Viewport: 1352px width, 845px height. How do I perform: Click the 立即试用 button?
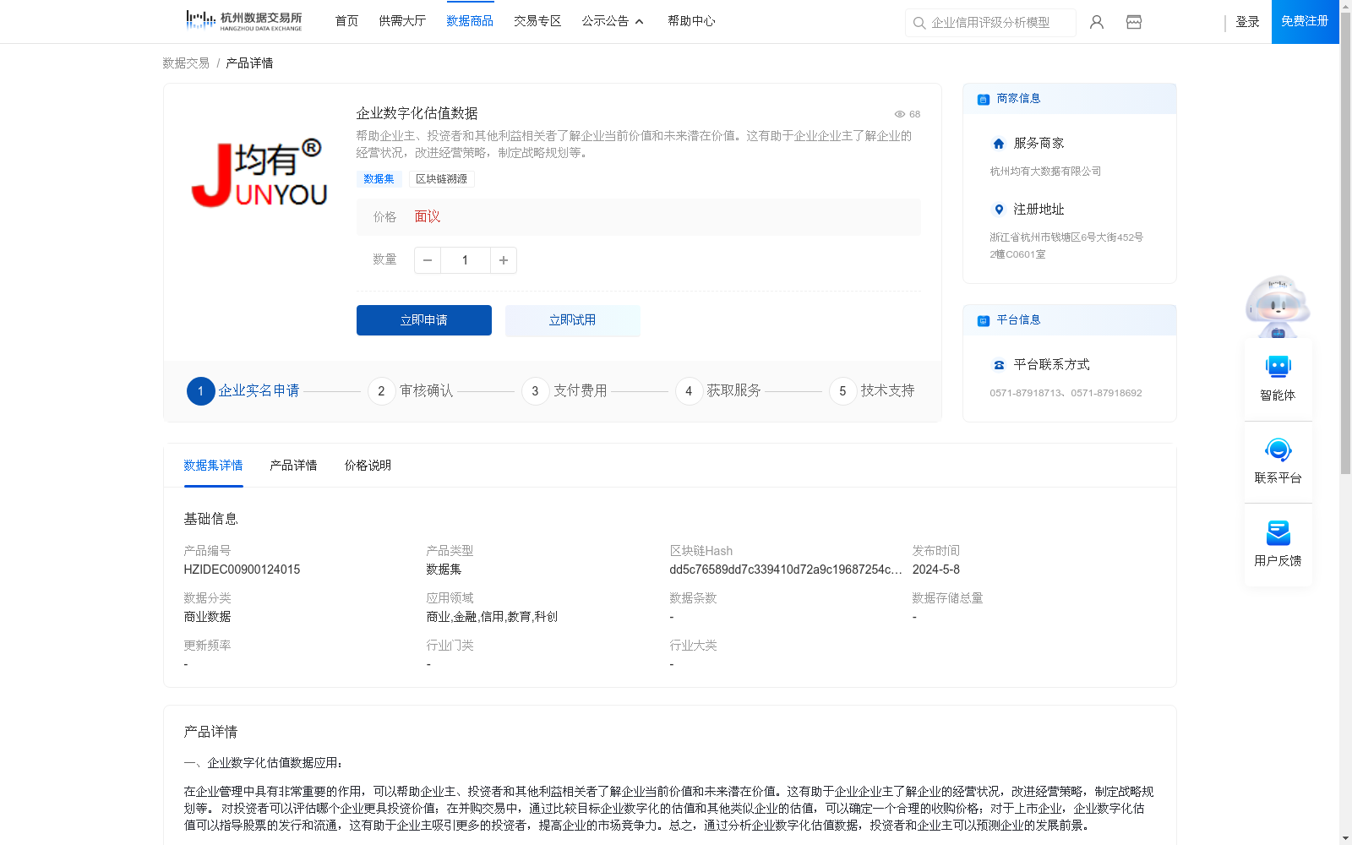(573, 320)
